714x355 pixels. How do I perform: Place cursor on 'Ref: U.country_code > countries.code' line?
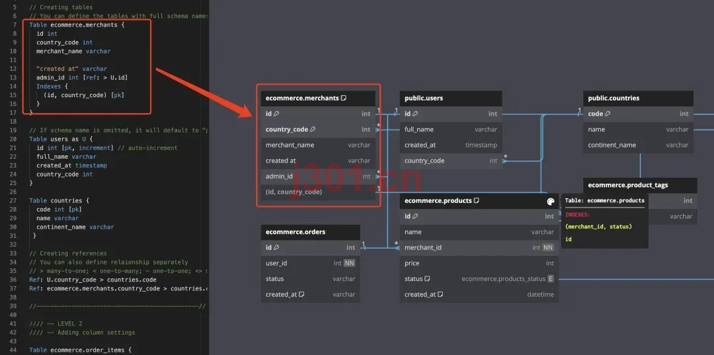pos(93,280)
